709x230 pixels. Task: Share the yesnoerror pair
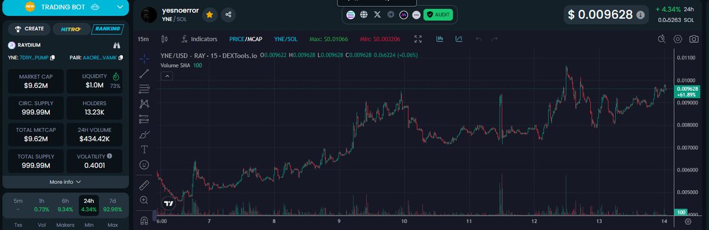(229, 14)
